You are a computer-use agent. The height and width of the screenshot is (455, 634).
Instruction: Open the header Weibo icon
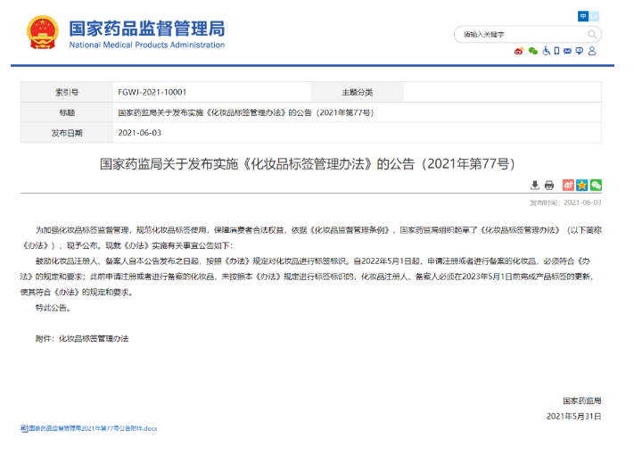point(519,51)
